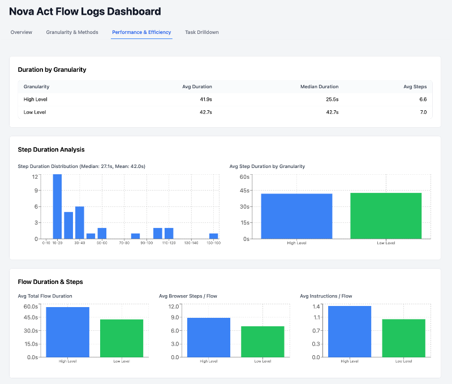Image resolution: width=452 pixels, height=384 pixels.
Task: Click the 12.0 axis label in browser steps chart
Action: tap(174, 307)
